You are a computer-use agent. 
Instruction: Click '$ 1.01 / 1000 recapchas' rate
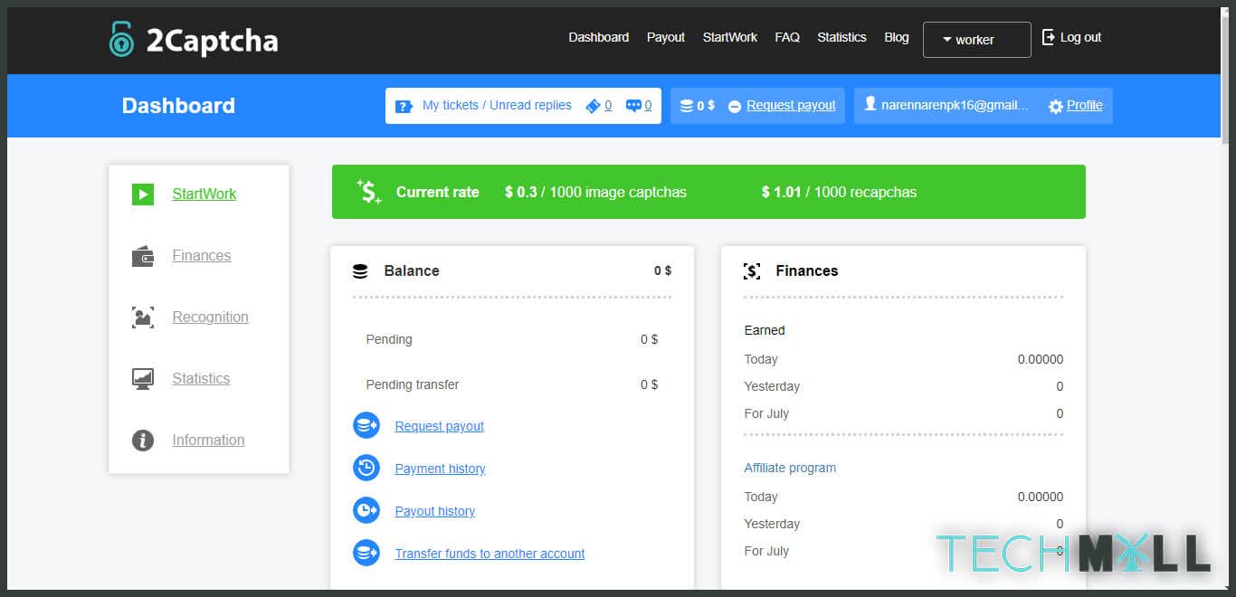[x=839, y=192]
